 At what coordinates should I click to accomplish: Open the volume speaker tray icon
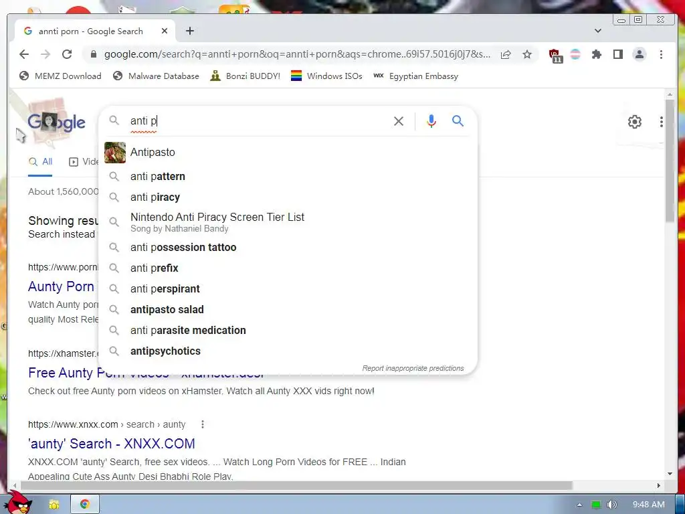point(611,505)
